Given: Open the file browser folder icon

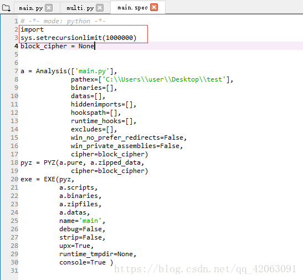Looking at the screenshot, I should 6,8.
